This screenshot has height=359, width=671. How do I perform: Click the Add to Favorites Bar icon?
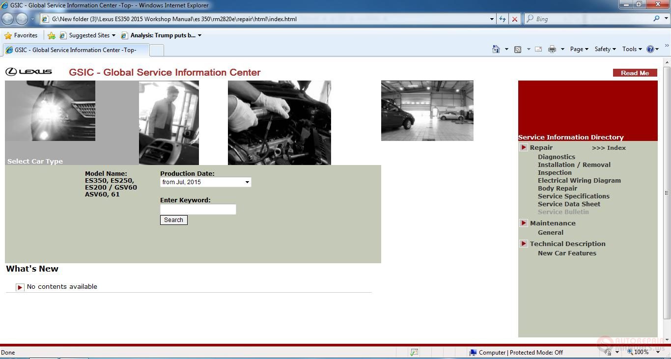[52, 35]
